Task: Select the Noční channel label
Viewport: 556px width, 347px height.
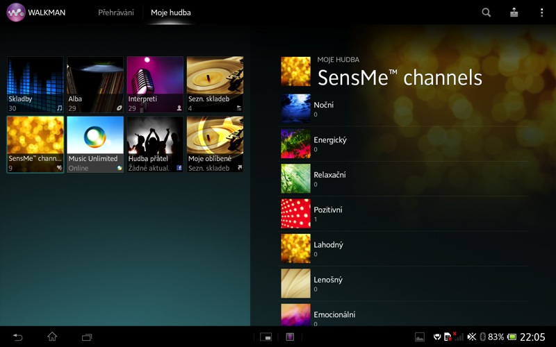Action: [323, 105]
